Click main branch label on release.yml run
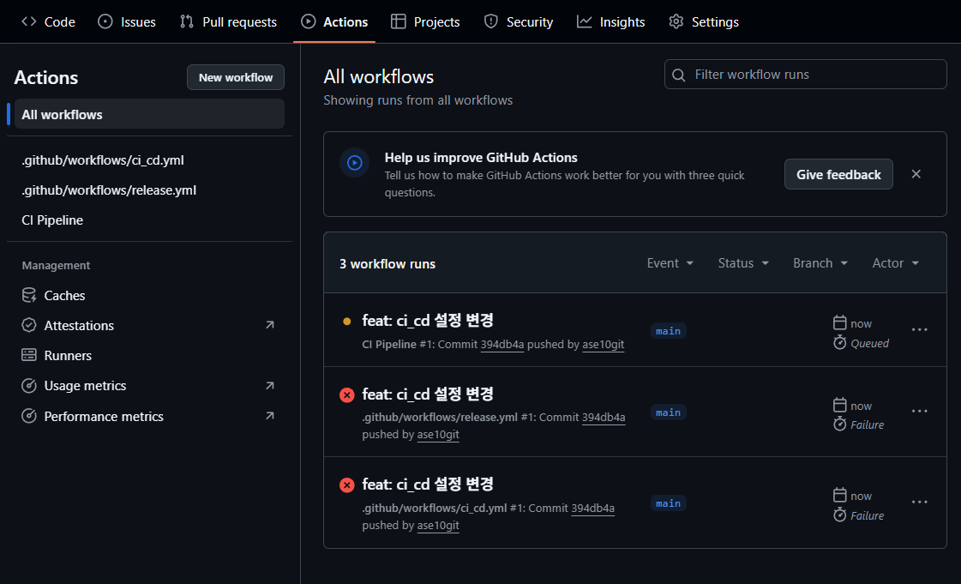 668,412
